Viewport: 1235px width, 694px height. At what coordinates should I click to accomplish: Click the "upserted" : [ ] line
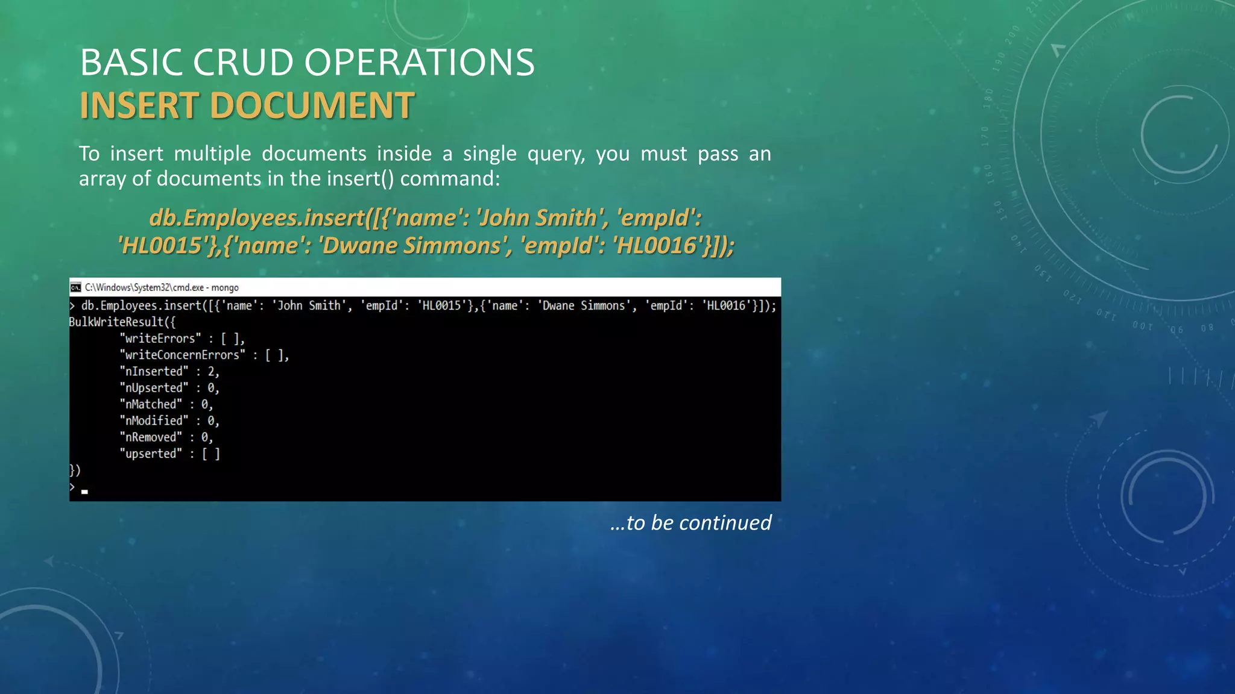pyautogui.click(x=170, y=454)
